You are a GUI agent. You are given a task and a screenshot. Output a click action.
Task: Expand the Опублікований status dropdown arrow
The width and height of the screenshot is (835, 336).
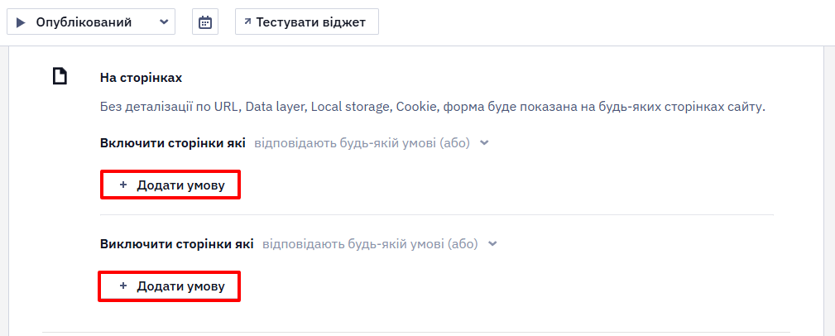(164, 22)
